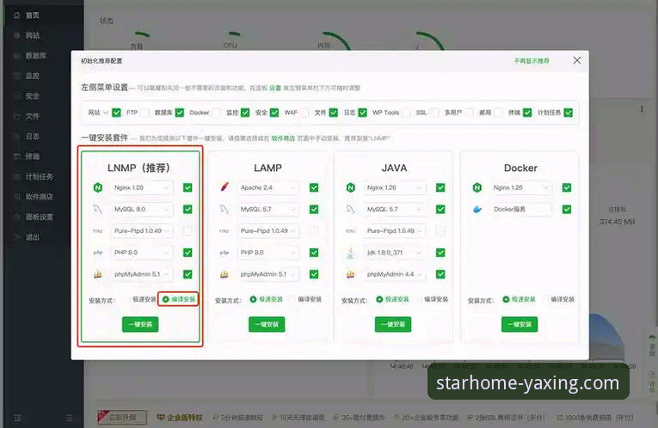Open MySQL 5.7 dropdown in LAMP card
Image resolution: width=658 pixels, height=428 pixels.
click(x=268, y=209)
